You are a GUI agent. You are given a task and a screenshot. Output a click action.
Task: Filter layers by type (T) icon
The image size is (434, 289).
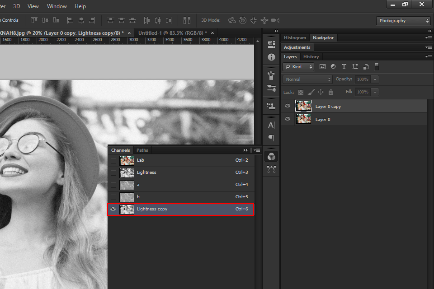point(344,66)
